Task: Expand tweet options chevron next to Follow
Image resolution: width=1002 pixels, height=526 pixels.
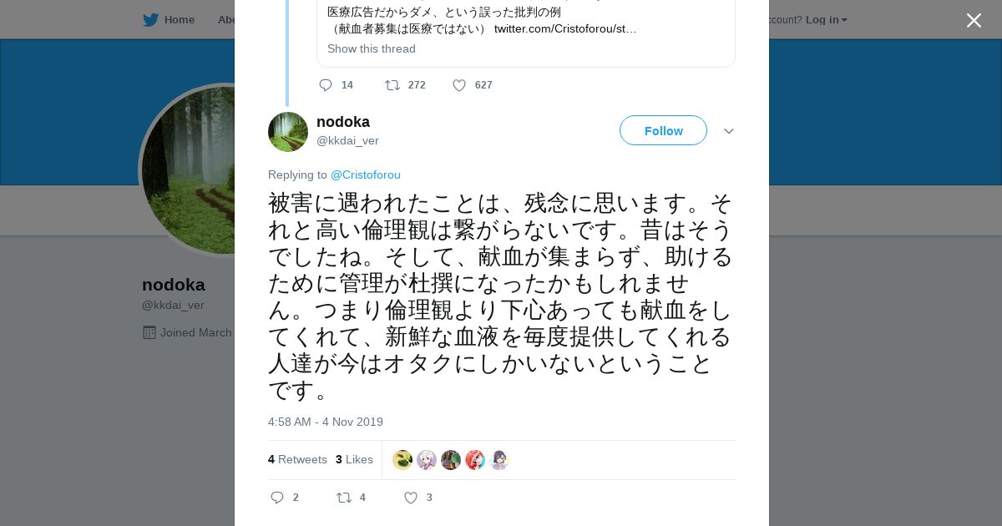Action: point(729,131)
